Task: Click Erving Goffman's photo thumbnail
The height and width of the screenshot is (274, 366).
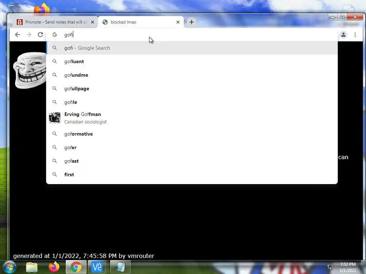Action: (x=55, y=118)
